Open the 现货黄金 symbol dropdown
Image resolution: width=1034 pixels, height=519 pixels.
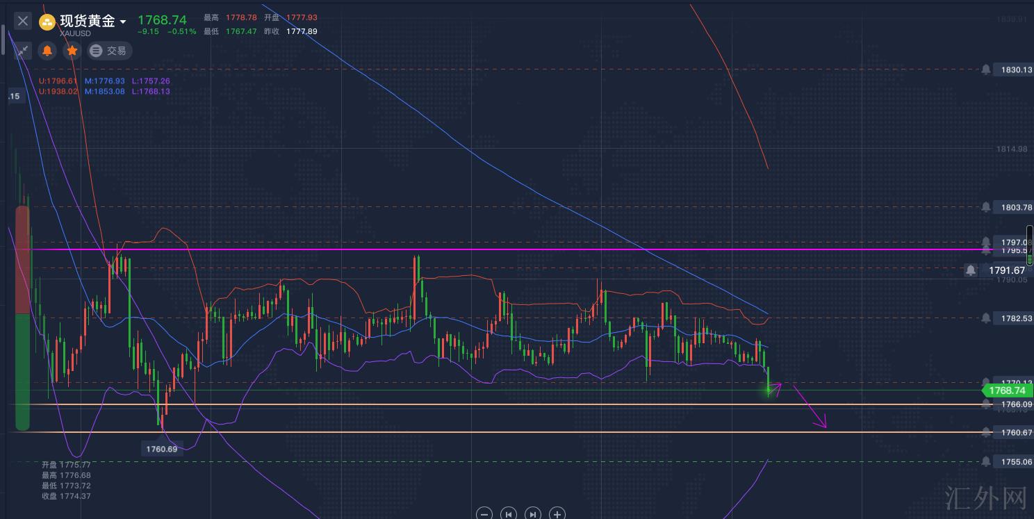pos(123,22)
